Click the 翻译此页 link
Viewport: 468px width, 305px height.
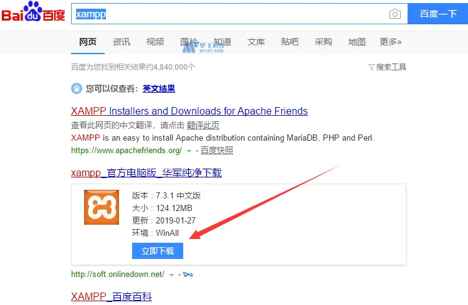(x=203, y=125)
